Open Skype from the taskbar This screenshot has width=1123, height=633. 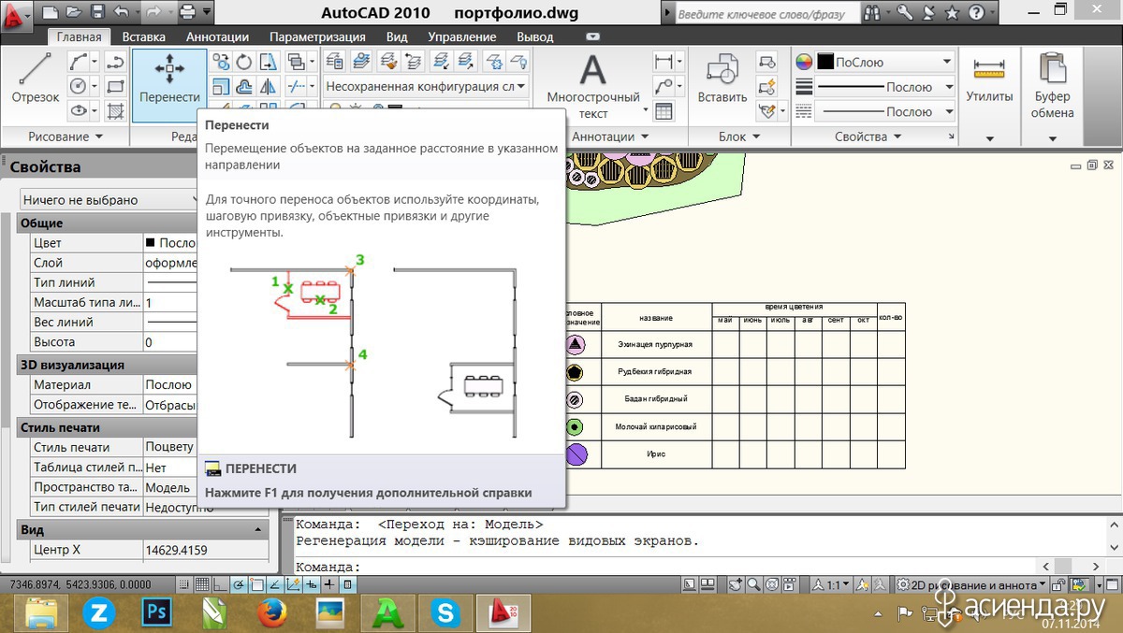[445, 612]
